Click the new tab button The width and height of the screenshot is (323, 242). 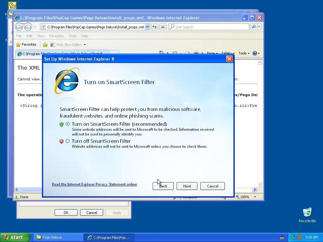[x=114, y=52]
